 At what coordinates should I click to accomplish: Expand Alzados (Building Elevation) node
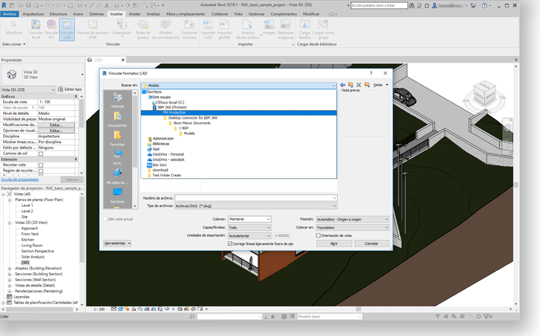(x=10, y=268)
